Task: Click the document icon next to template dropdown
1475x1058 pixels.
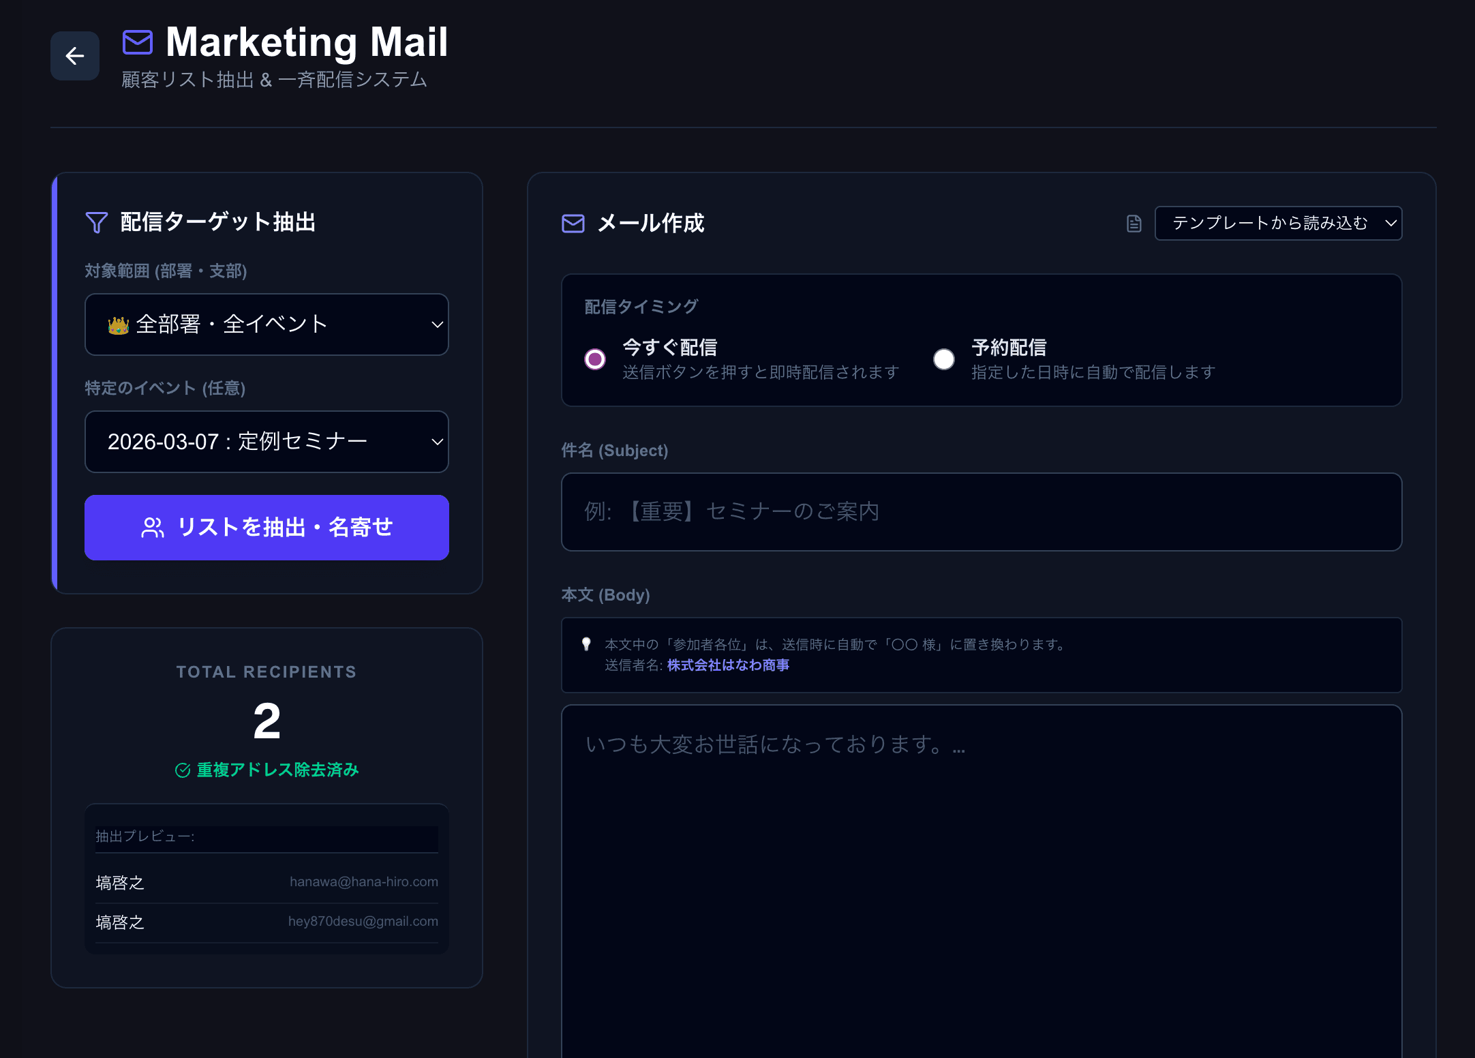Action: pos(1134,224)
